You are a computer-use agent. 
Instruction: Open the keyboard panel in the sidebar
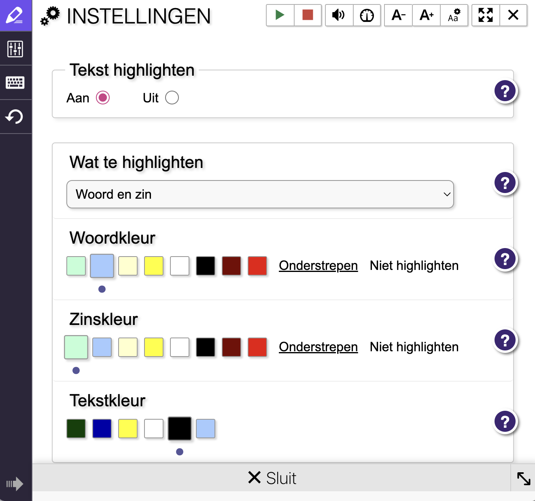click(x=15, y=83)
